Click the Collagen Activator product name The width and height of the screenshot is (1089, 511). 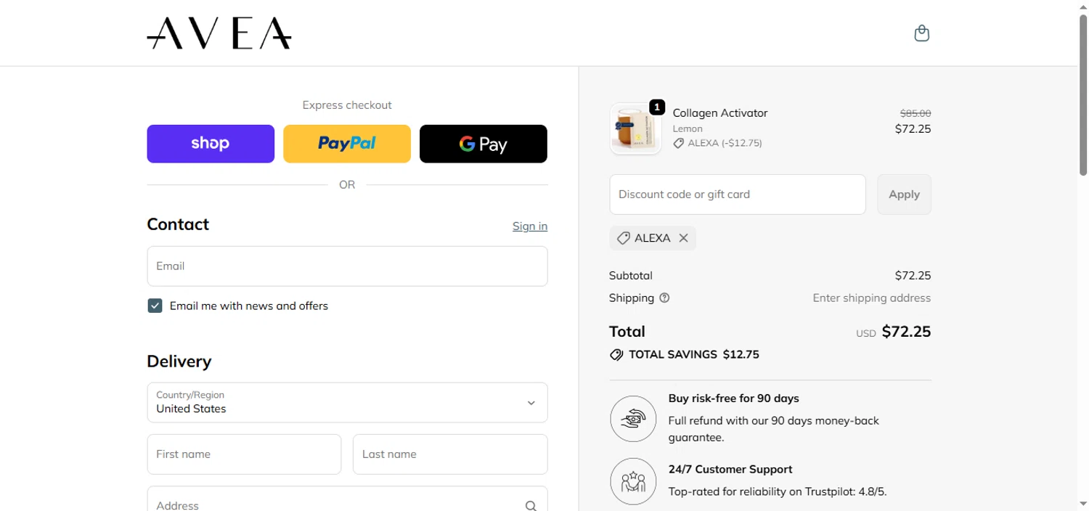pyautogui.click(x=719, y=113)
